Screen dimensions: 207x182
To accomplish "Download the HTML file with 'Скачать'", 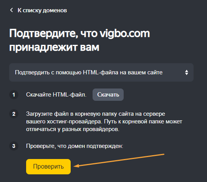I will 108,95.
